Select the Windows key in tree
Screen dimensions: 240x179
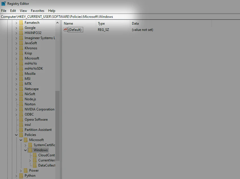click(x=41, y=150)
